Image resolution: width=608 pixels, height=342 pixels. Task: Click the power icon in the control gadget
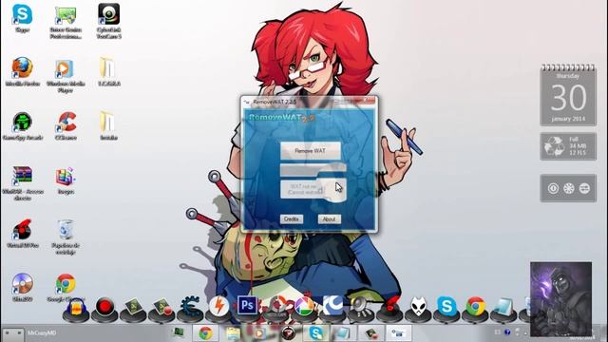point(553,188)
